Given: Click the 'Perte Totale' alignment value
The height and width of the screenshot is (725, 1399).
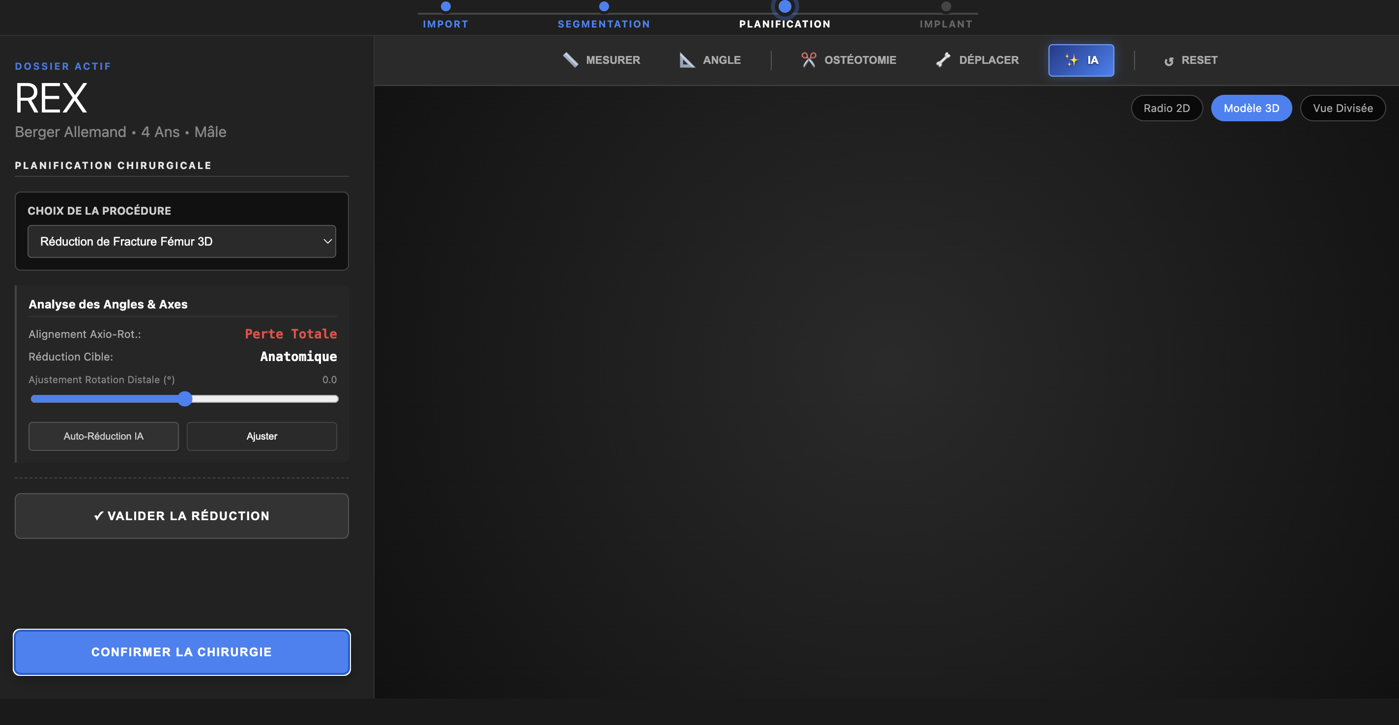Looking at the screenshot, I should 291,335.
